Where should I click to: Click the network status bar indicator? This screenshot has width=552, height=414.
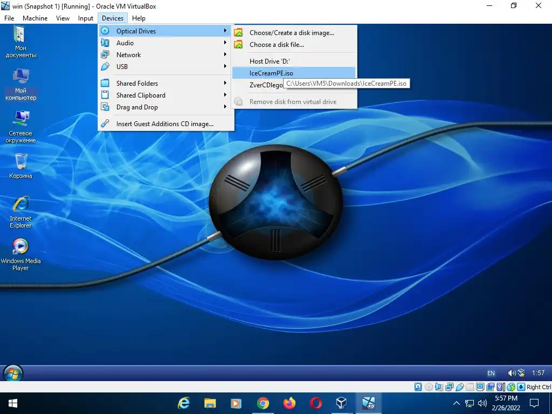(449, 387)
